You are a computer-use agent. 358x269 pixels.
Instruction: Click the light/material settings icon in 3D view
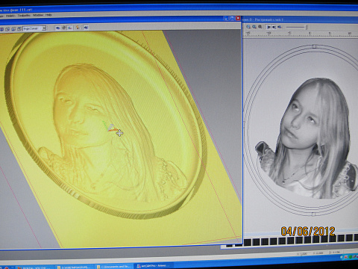point(78,28)
